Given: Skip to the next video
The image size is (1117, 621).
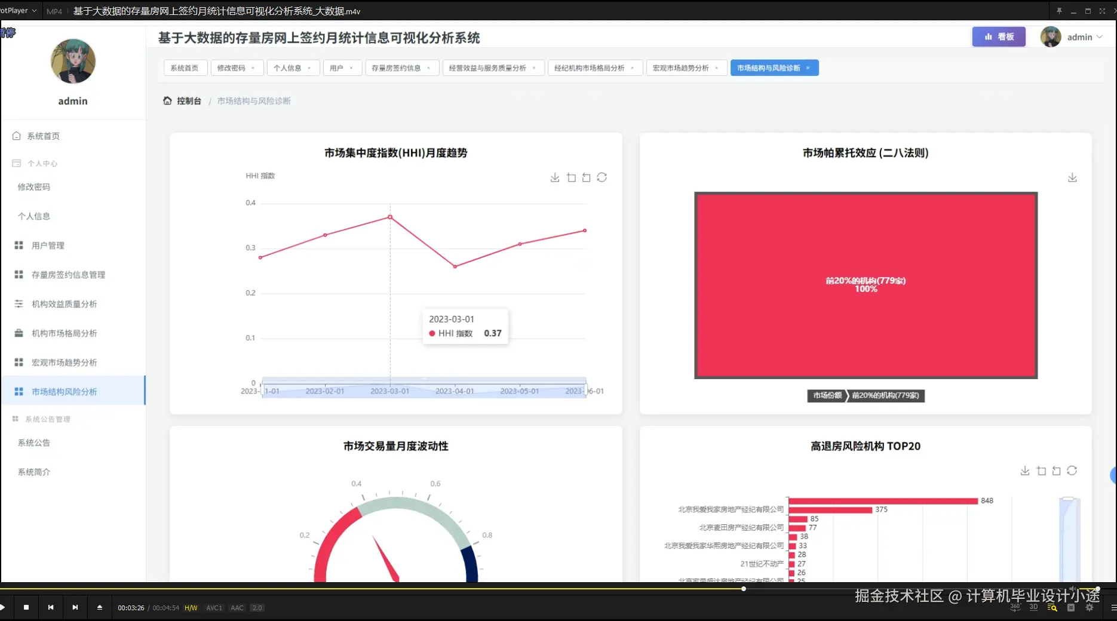Looking at the screenshot, I should (75, 607).
